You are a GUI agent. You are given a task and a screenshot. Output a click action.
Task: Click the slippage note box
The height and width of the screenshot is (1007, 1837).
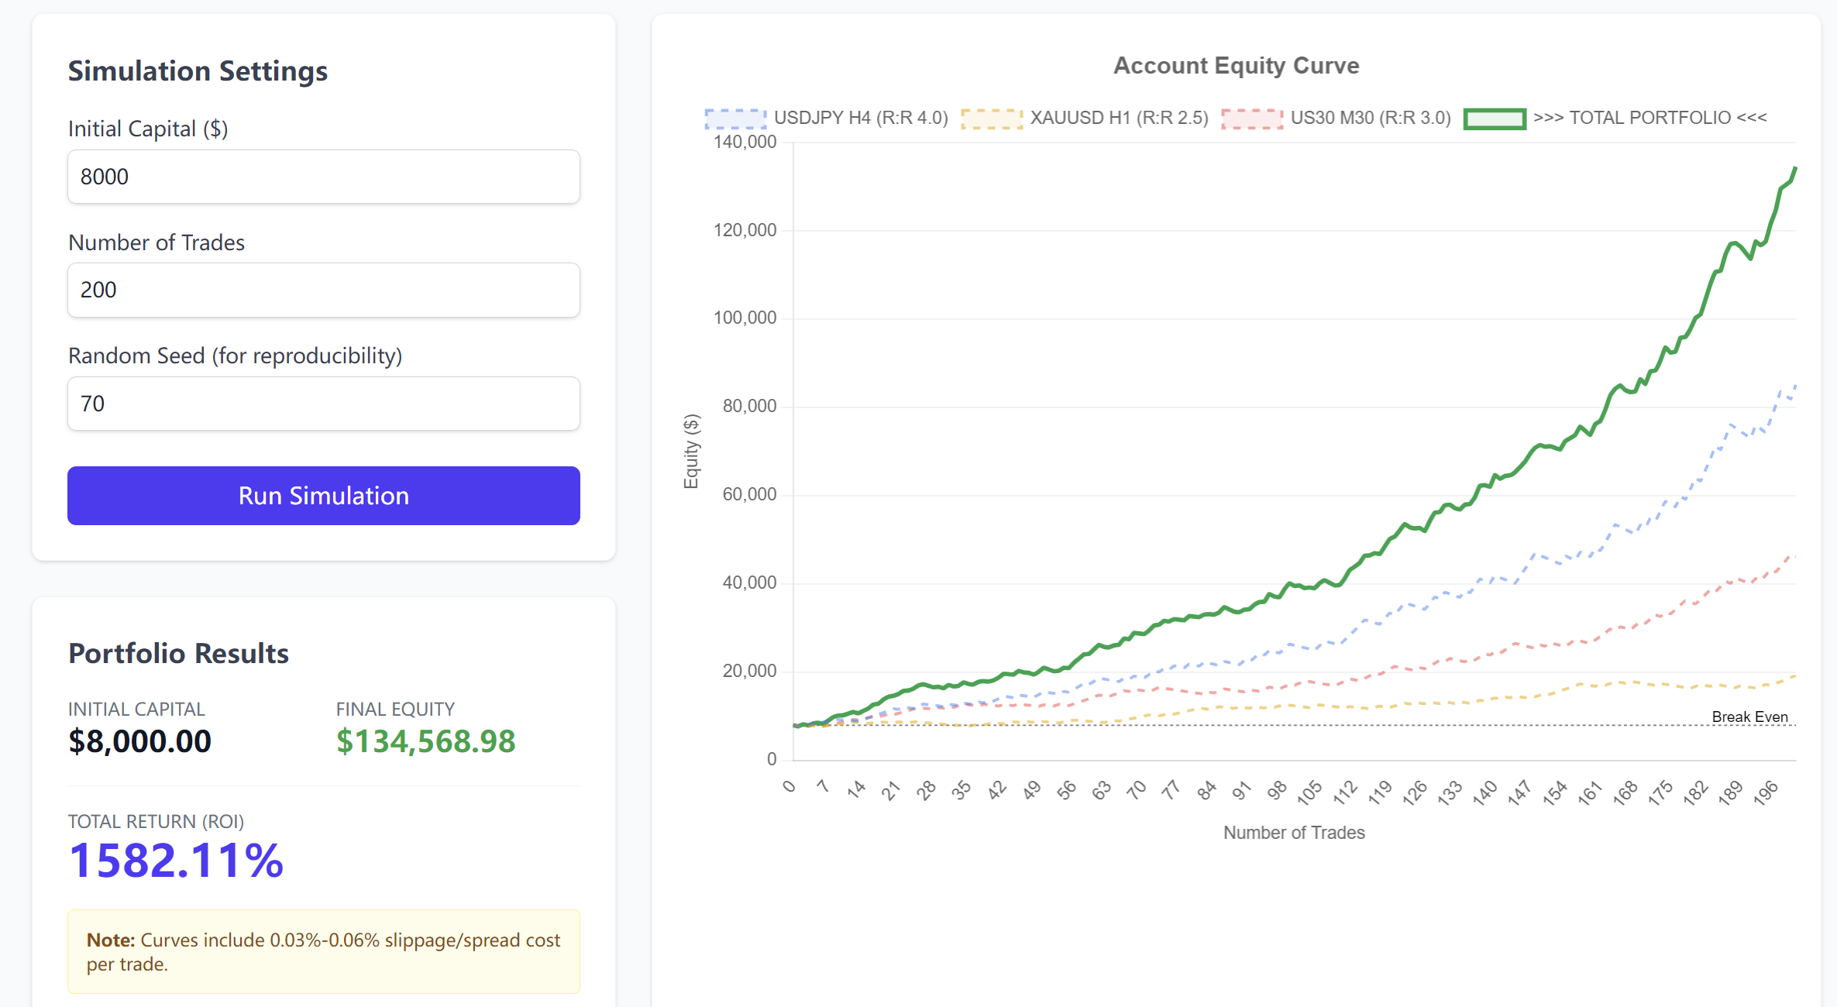pos(323,951)
